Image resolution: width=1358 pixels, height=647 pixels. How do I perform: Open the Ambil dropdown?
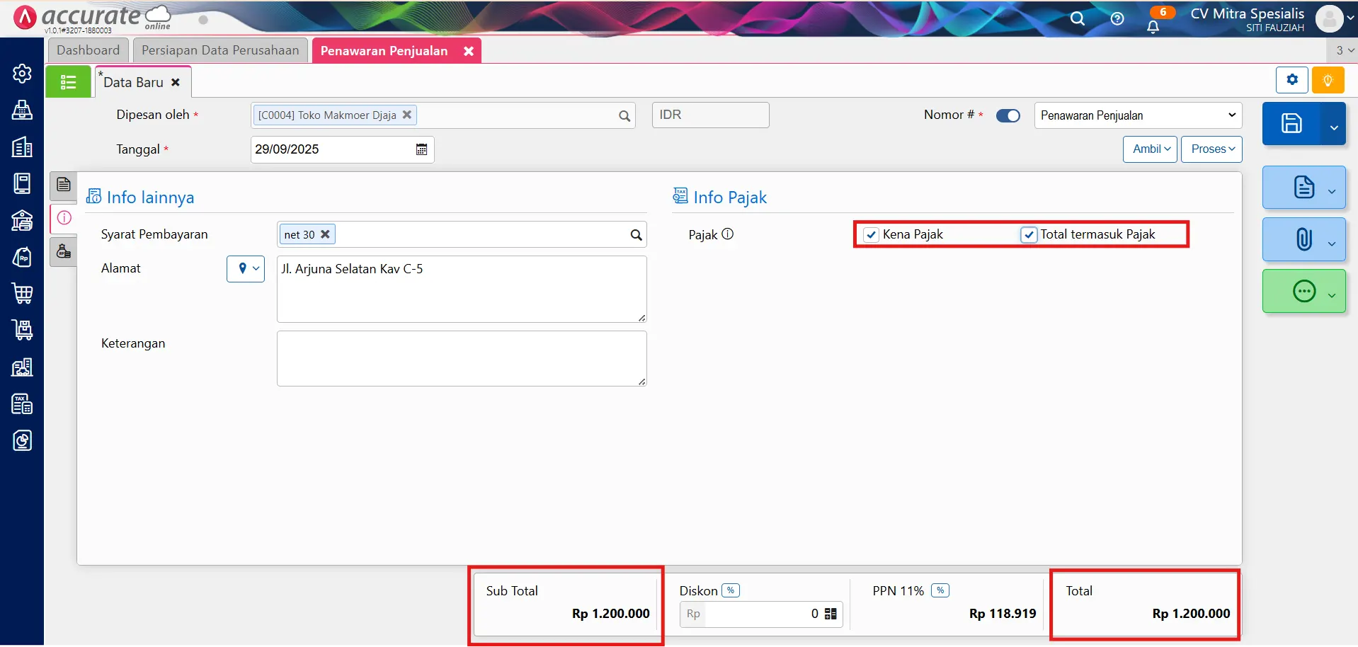point(1150,149)
